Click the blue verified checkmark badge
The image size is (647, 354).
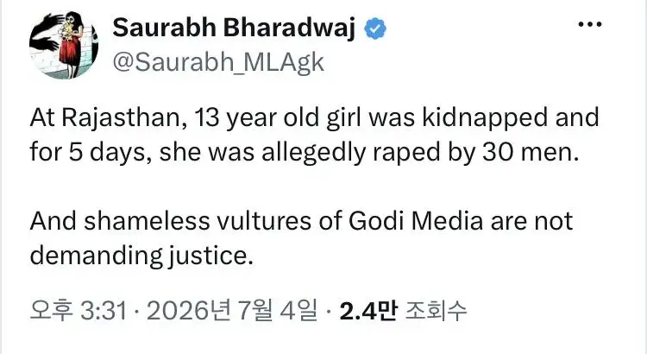(x=375, y=28)
